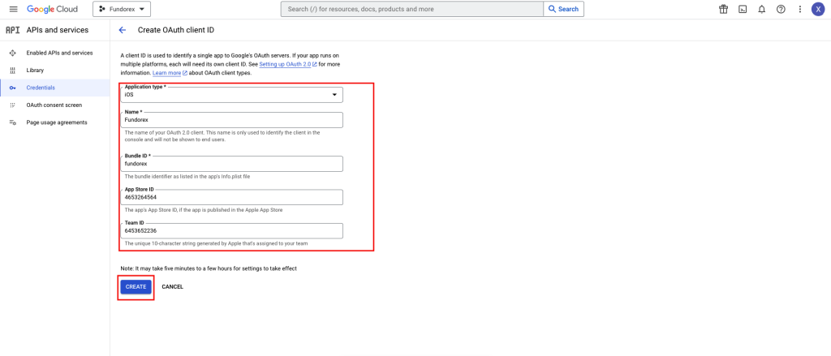
Task: Open the Library sidebar item
Action: (35, 71)
